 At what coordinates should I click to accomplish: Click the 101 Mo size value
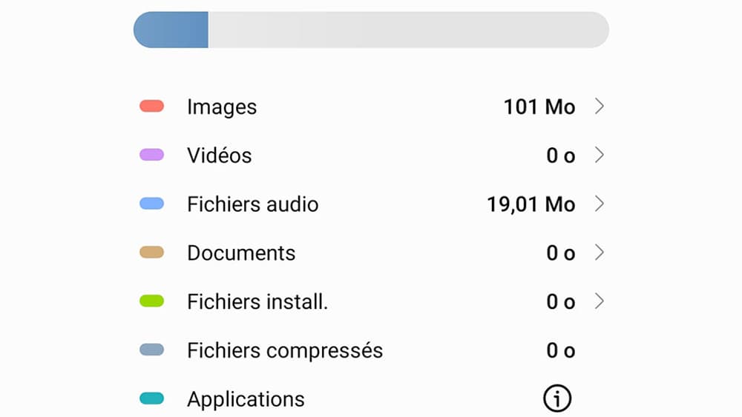539,107
